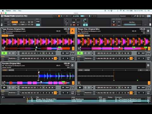The height and width of the screenshot is (114, 152).
Task: Open the Help menu
Action: [x=20, y=11]
